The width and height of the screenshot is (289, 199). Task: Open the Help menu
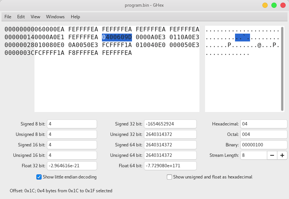click(75, 17)
